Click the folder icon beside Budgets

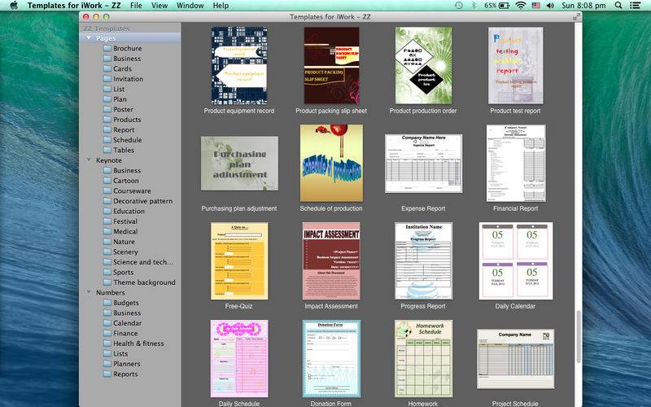click(107, 302)
